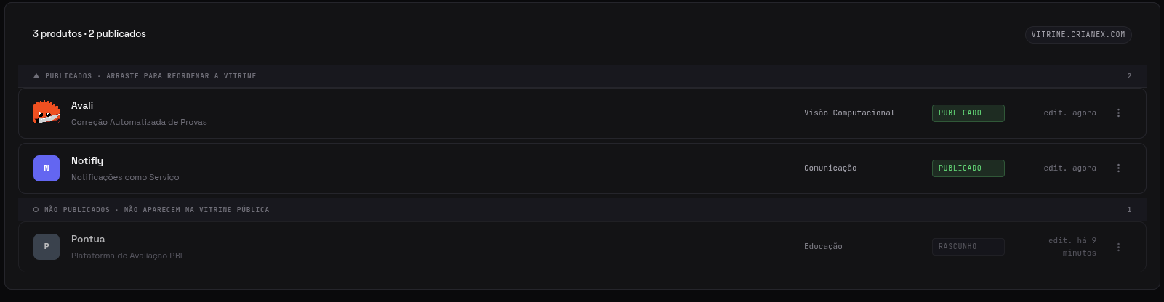Click the Notifly product row title
The width and height of the screenshot is (1164, 302).
coord(87,160)
